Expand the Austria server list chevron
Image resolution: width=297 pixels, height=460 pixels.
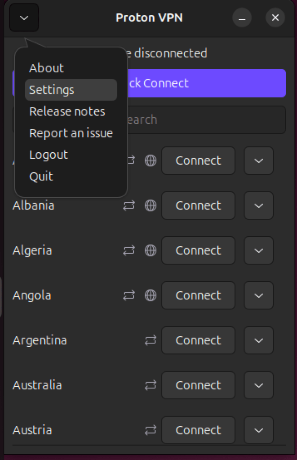click(258, 430)
